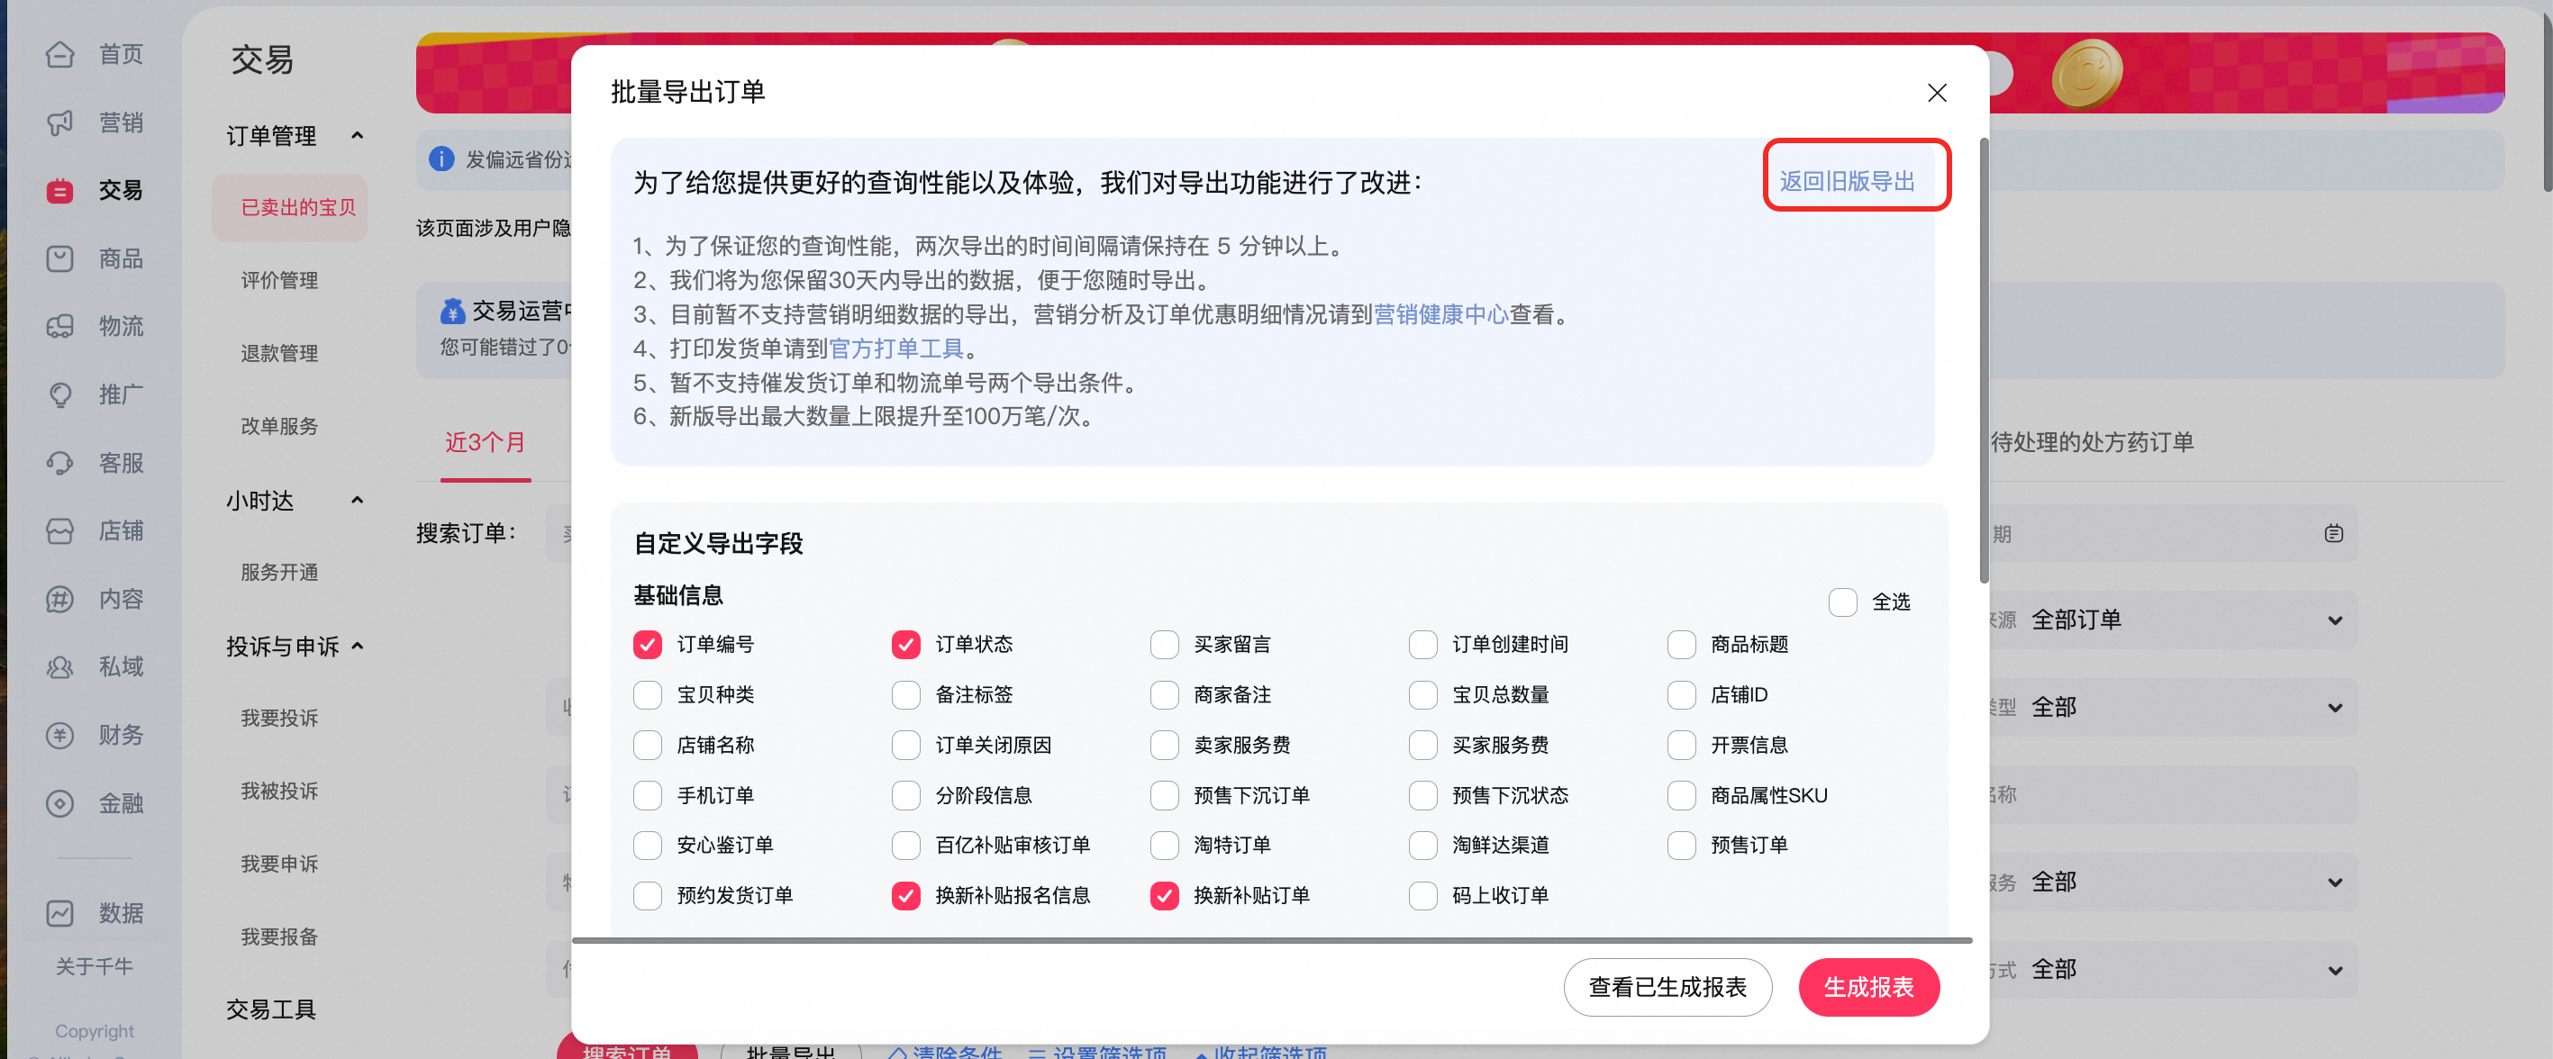Viewport: 2553px width, 1059px height.
Task: Uncheck the 订单状态 checkbox
Action: [x=904, y=644]
